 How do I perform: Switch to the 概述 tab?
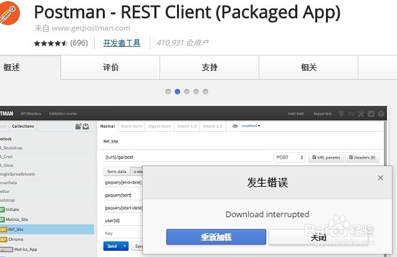pos(11,67)
